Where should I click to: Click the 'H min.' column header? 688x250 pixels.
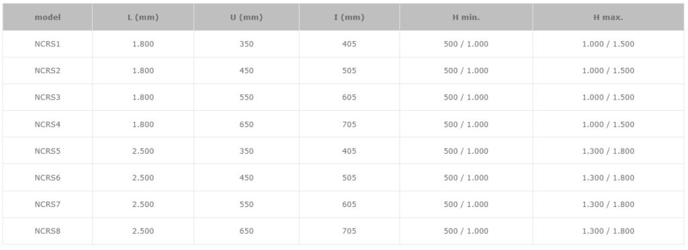point(466,17)
